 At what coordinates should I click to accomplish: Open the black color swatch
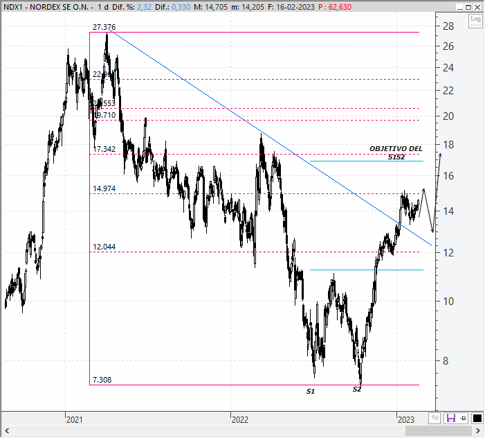[x=477, y=419]
